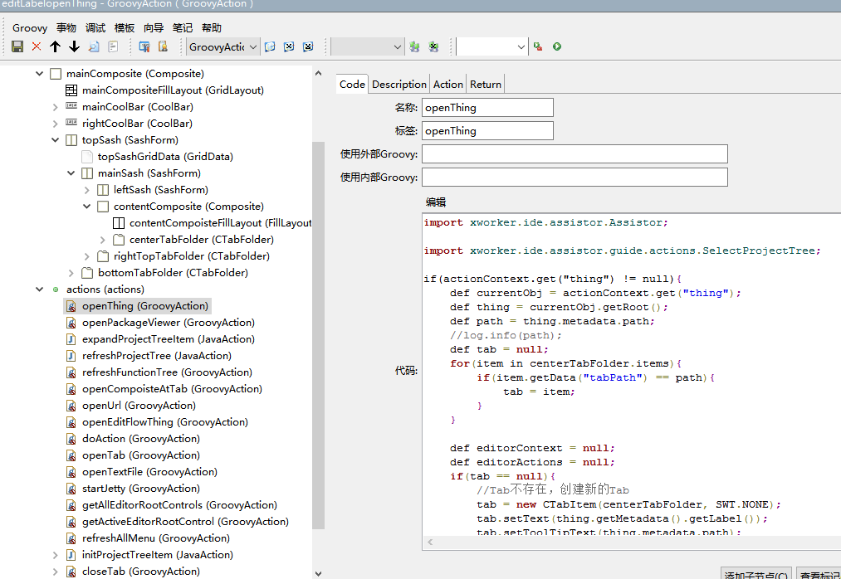841x579 pixels.
Task: Click the tree panel's scroll-down arrow
Action: coord(319,573)
